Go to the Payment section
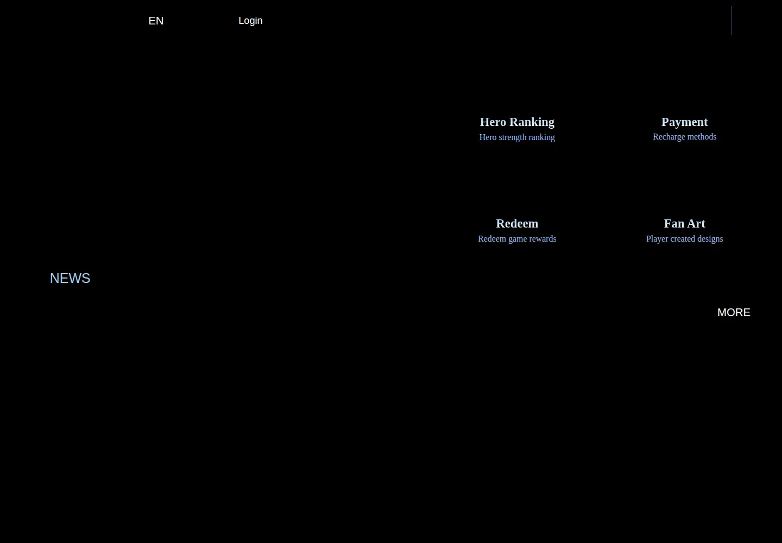The height and width of the screenshot is (543, 782). click(684, 122)
